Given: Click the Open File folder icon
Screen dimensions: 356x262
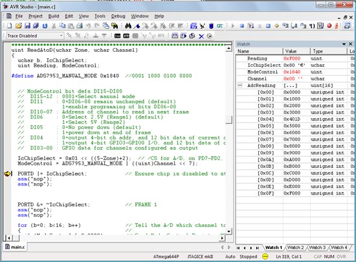Looking at the screenshot, I should [19, 26].
